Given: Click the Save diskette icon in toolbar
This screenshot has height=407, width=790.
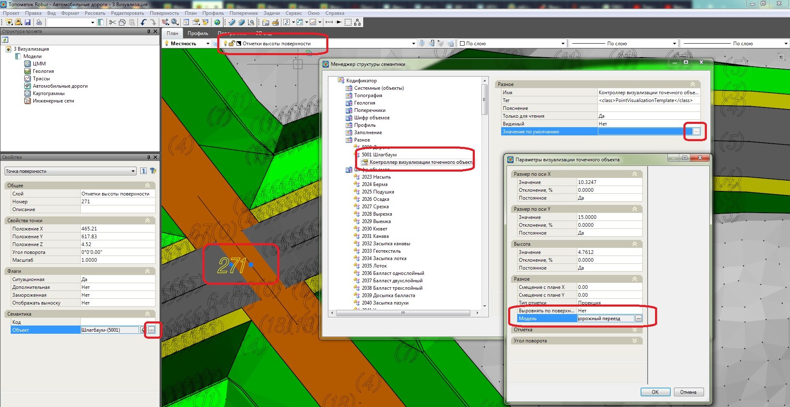Looking at the screenshot, I should pos(28,22).
